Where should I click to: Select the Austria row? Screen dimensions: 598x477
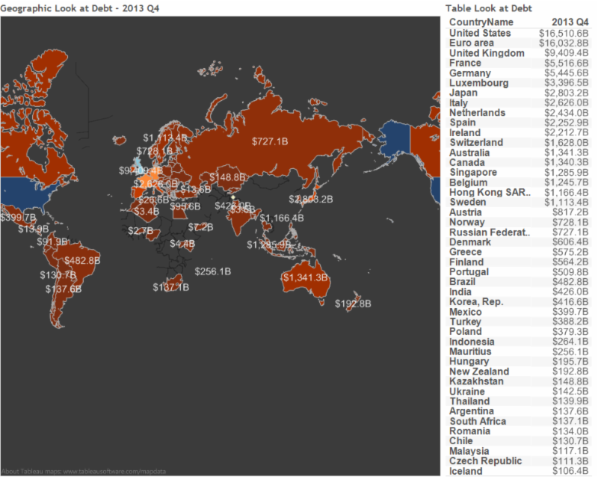click(519, 212)
